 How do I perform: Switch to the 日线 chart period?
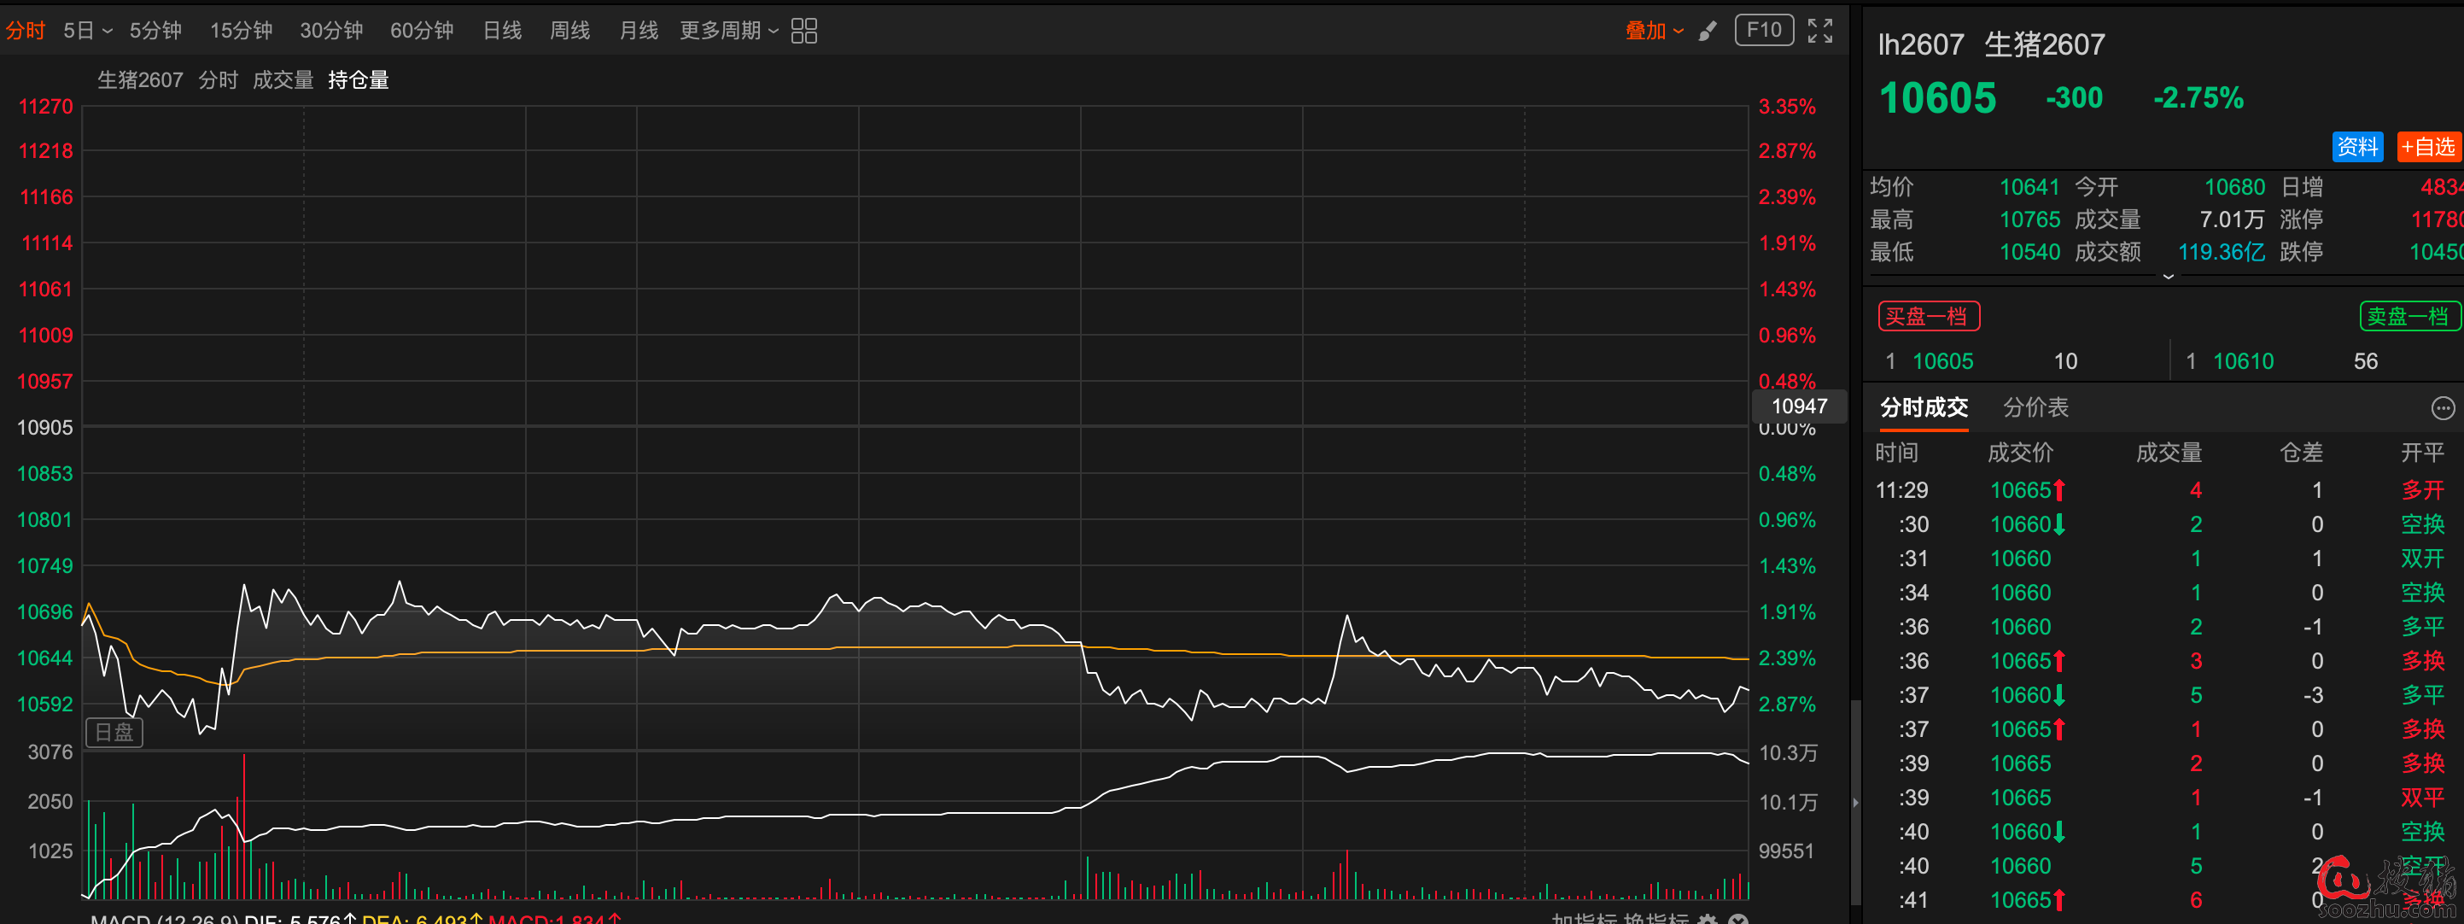(x=501, y=31)
